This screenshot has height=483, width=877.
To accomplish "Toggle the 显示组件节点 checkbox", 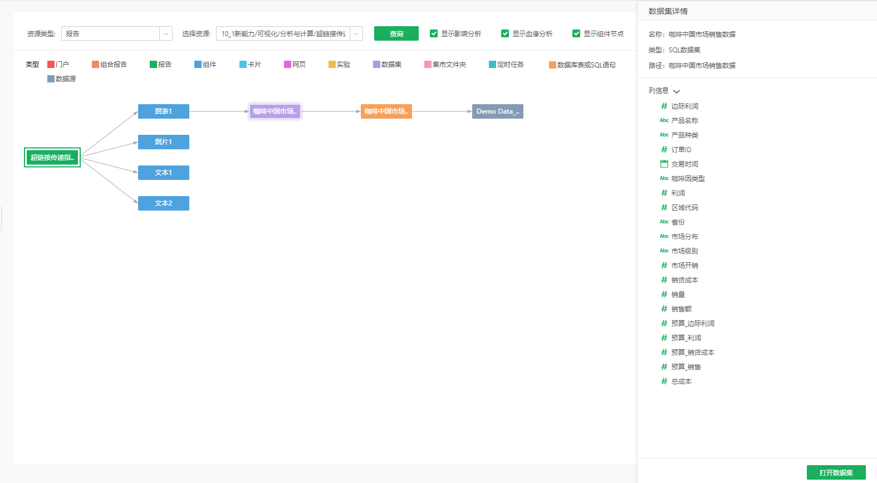I will (576, 33).
